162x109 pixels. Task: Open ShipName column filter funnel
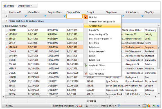click(x=123, y=16)
